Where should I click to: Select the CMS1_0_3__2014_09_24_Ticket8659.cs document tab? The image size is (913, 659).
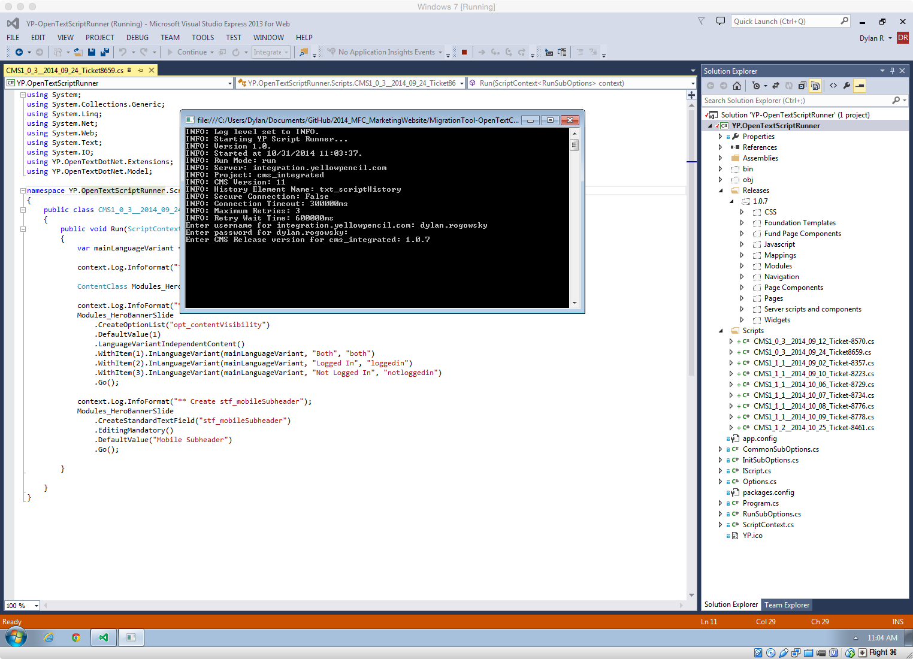tap(65, 70)
